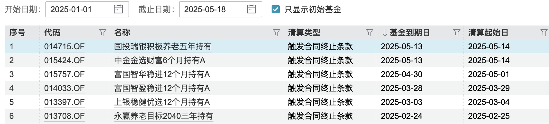
Task: Open the 开始日期 calendar picker icon
Action: 118,9
